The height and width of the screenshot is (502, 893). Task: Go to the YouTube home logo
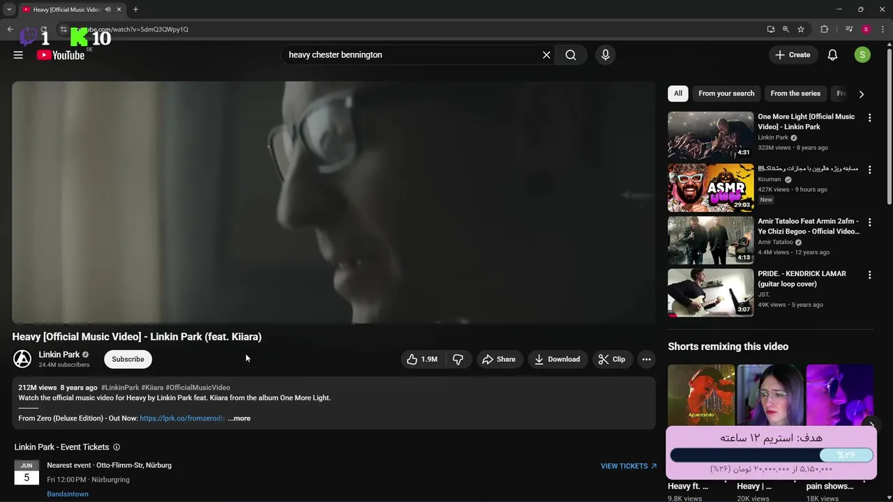click(x=61, y=55)
